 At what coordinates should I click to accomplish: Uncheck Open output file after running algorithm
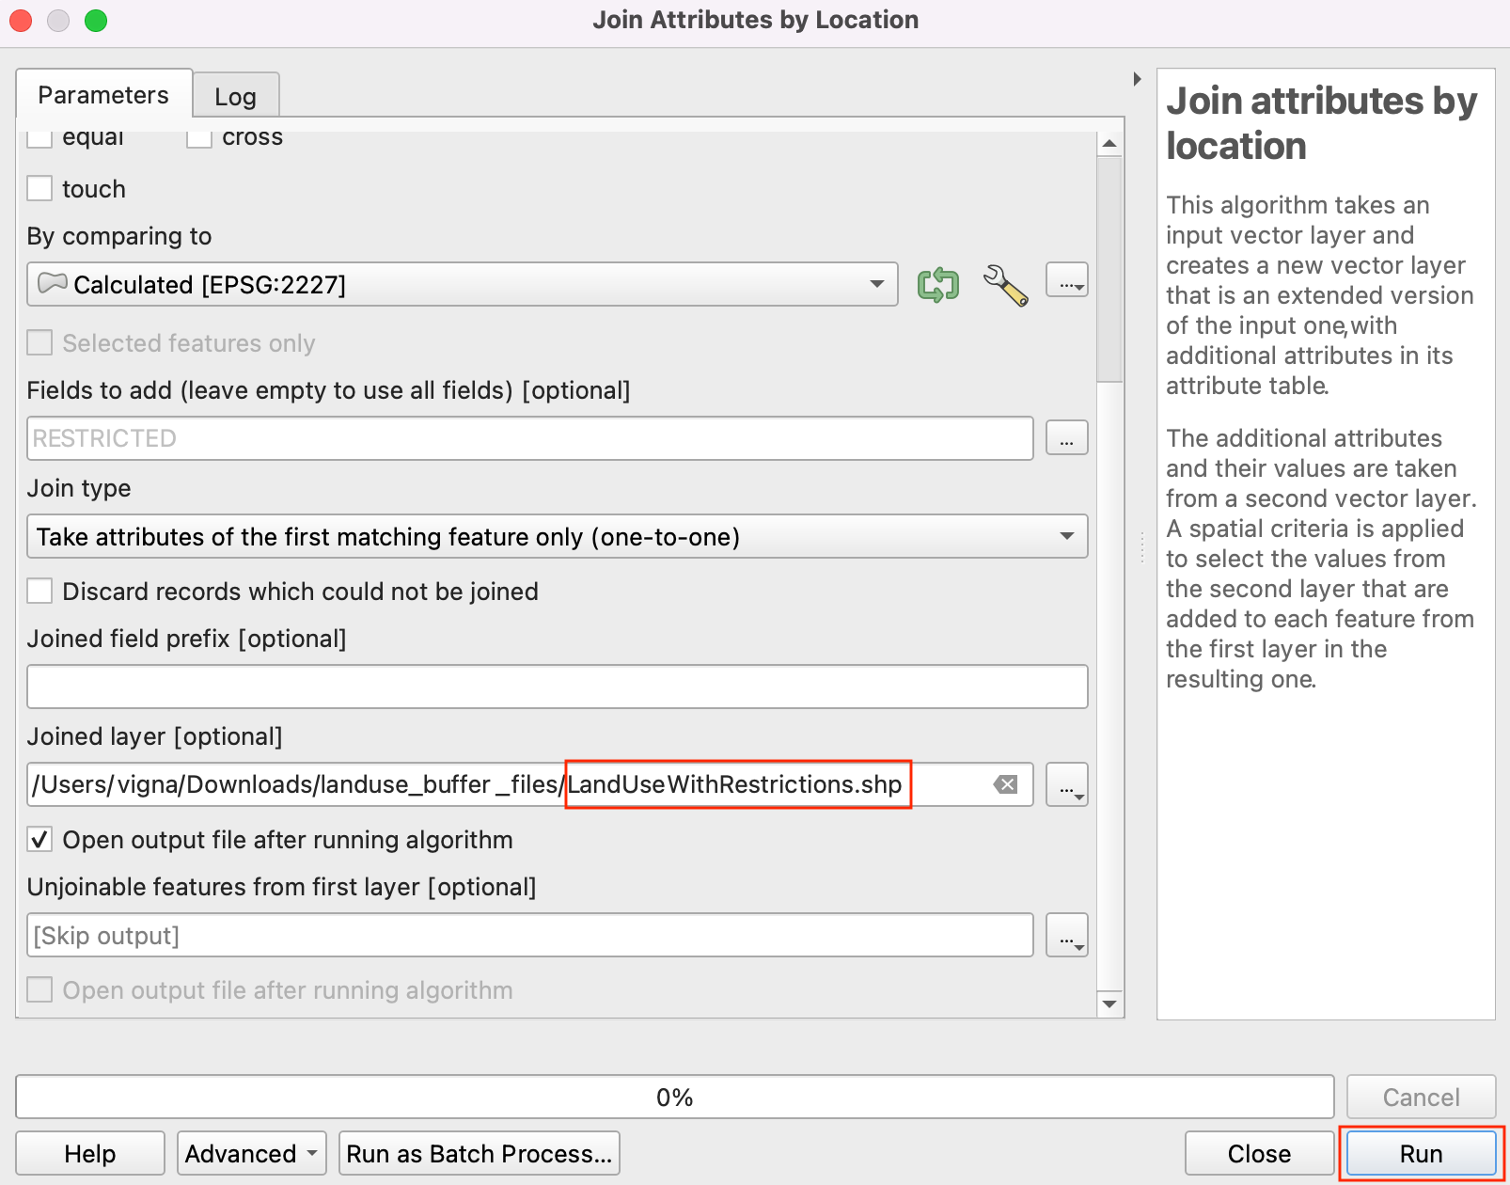39,840
